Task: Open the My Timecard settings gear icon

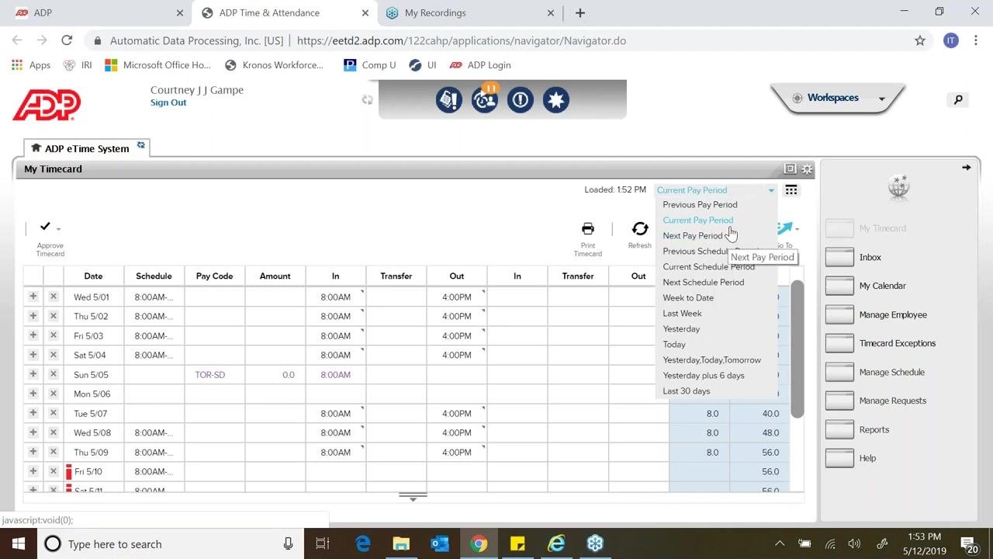Action: (x=807, y=168)
